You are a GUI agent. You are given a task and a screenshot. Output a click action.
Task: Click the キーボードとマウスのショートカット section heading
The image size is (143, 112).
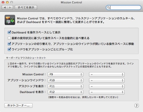[26, 58]
